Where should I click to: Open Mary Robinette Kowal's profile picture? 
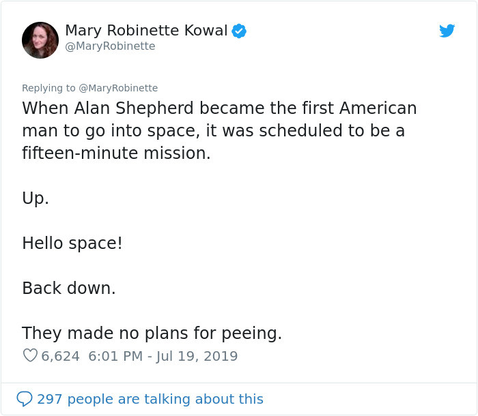(x=40, y=40)
